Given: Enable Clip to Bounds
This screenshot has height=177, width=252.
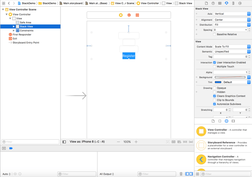Looking at the screenshot, I should [215, 100].
